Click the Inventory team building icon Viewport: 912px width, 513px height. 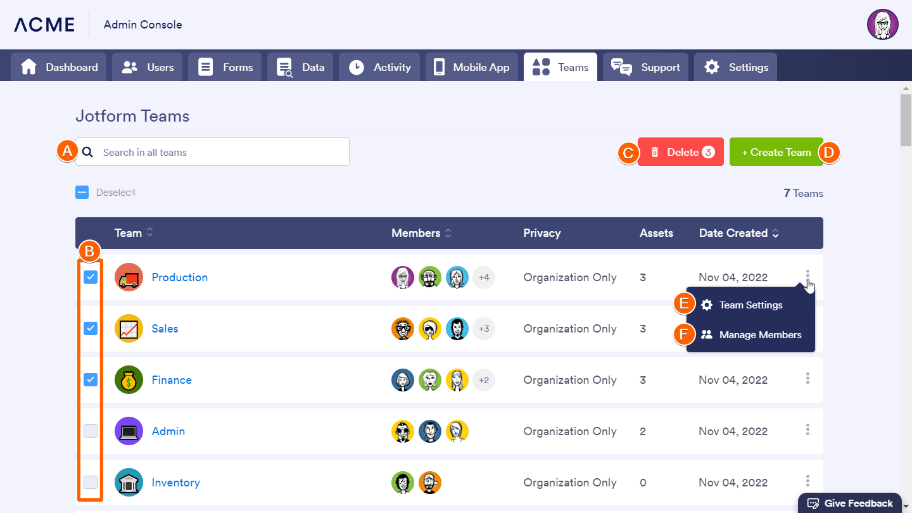129,483
